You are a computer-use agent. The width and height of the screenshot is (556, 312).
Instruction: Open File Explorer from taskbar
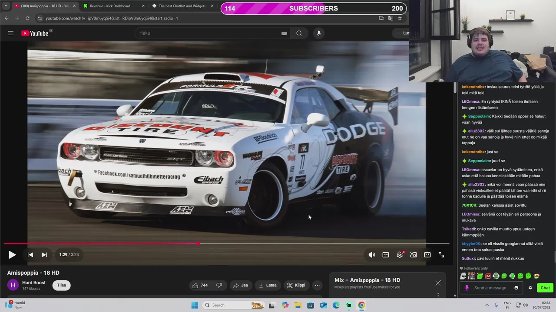click(x=298, y=305)
